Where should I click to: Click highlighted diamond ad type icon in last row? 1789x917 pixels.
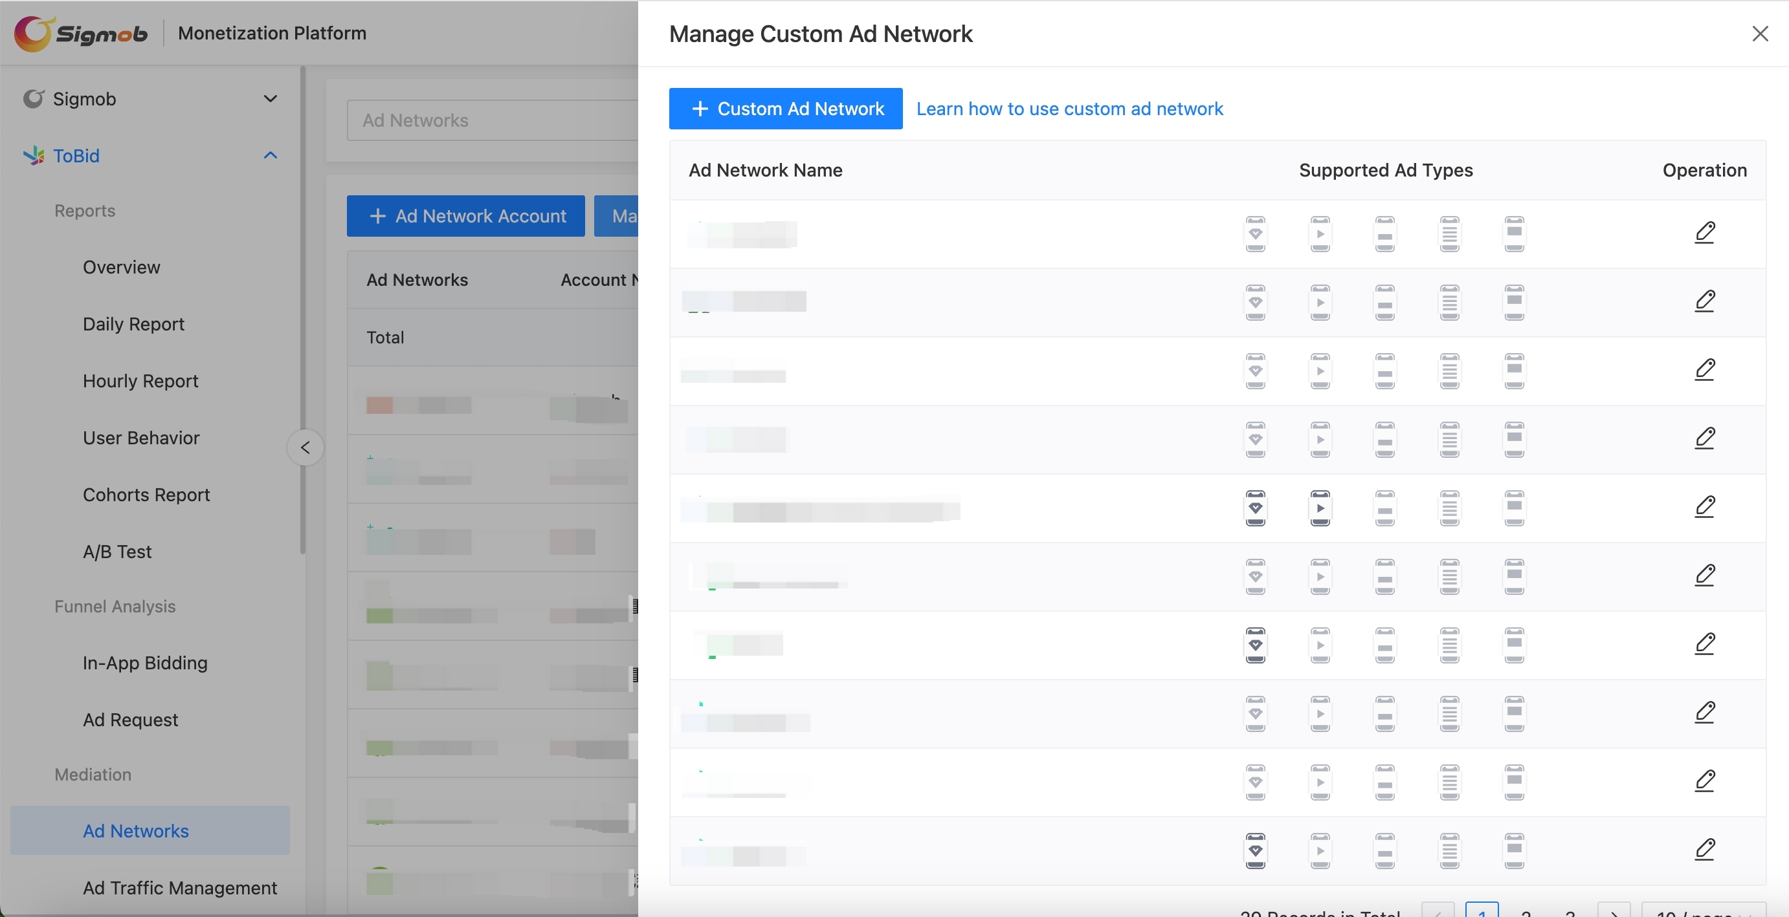point(1255,850)
